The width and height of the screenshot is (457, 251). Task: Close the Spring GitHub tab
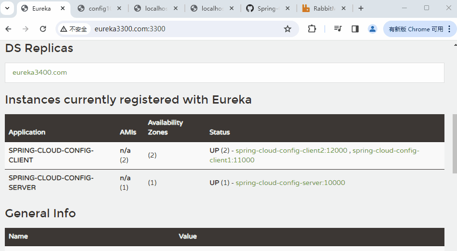[287, 9]
